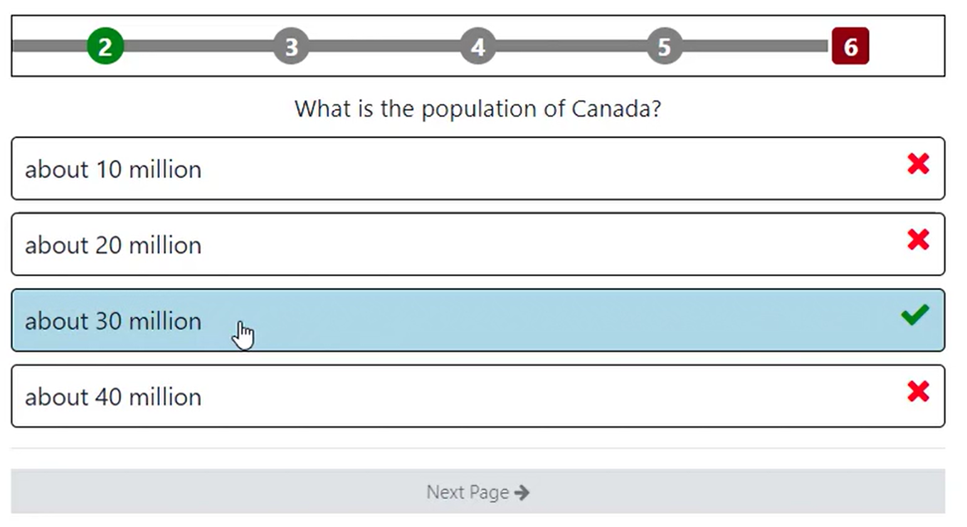Click the red X beside about 20 million

click(x=917, y=239)
